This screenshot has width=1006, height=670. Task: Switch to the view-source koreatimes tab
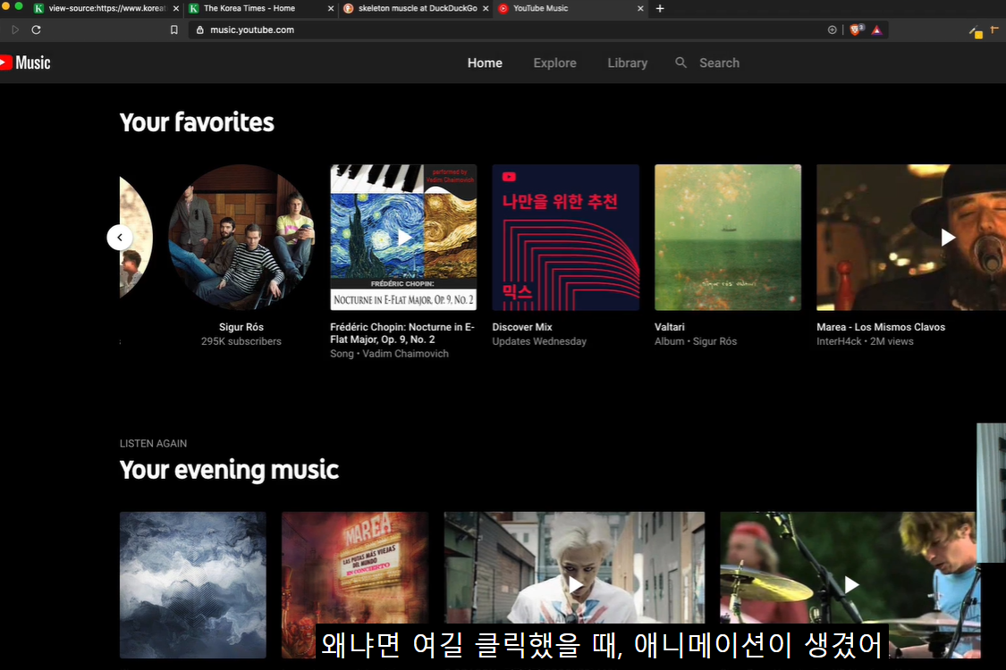(107, 8)
